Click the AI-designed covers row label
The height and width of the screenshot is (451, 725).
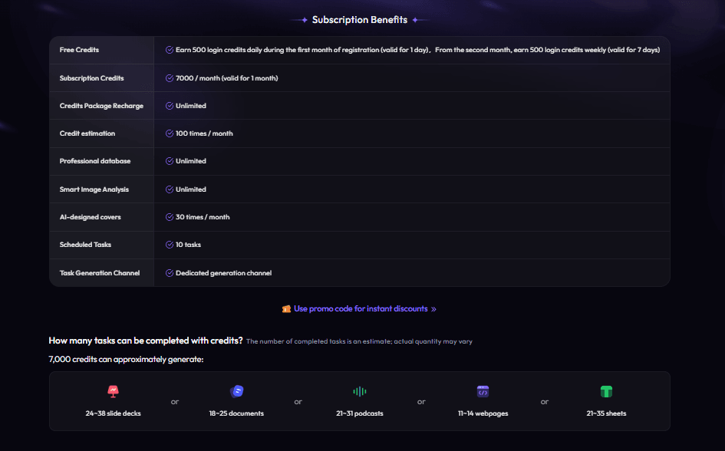[x=90, y=217]
